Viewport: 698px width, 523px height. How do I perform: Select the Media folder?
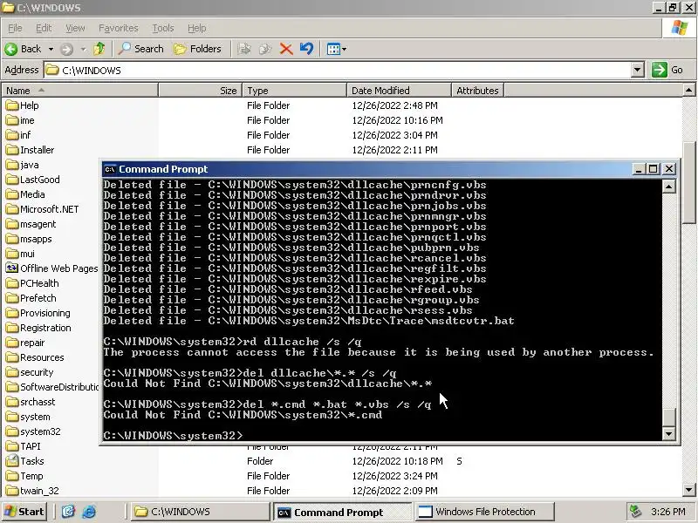click(25, 194)
